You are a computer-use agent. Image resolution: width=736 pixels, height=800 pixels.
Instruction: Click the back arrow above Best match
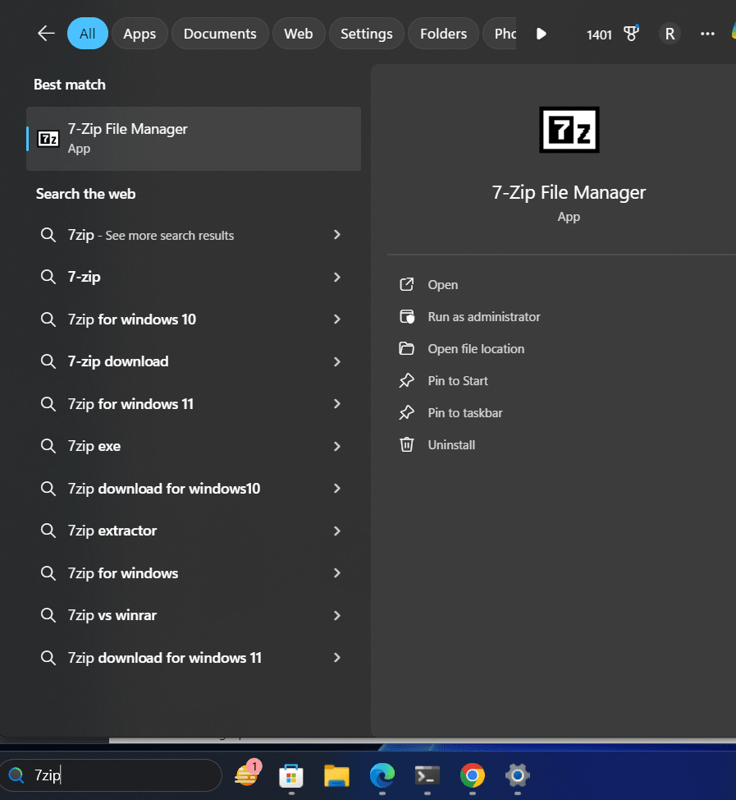46,34
